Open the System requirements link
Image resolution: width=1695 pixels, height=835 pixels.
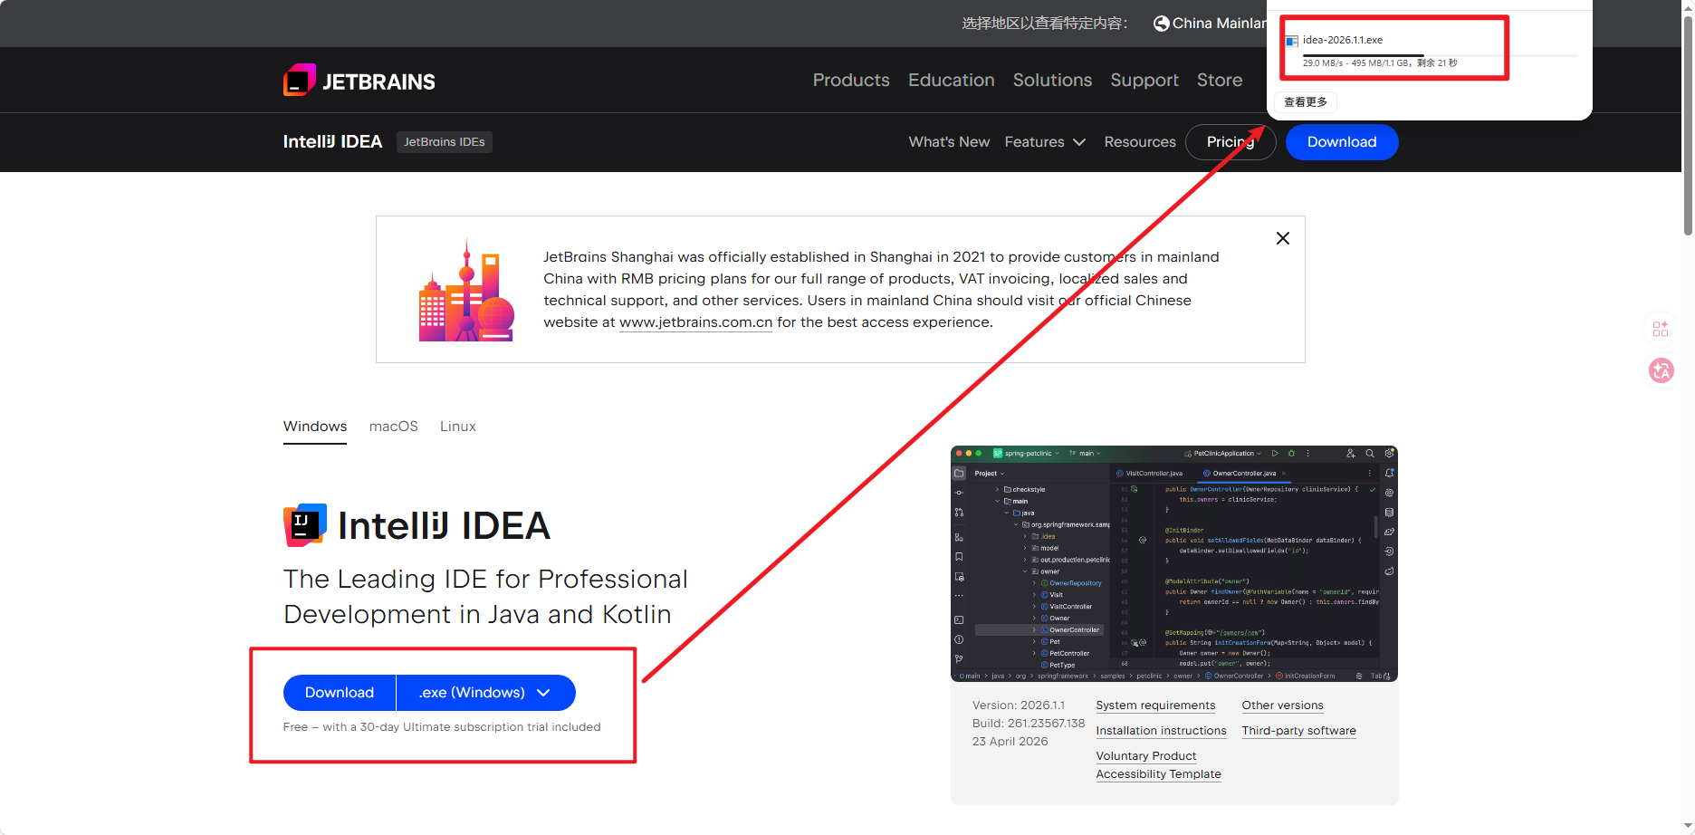point(1156,705)
